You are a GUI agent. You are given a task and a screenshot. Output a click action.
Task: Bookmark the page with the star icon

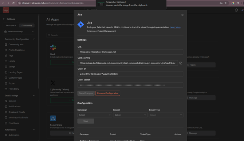click(226, 3)
